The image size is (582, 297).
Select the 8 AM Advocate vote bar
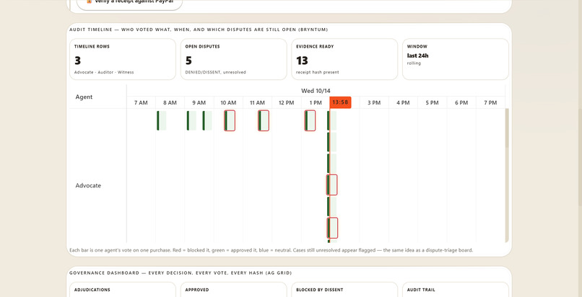point(162,120)
